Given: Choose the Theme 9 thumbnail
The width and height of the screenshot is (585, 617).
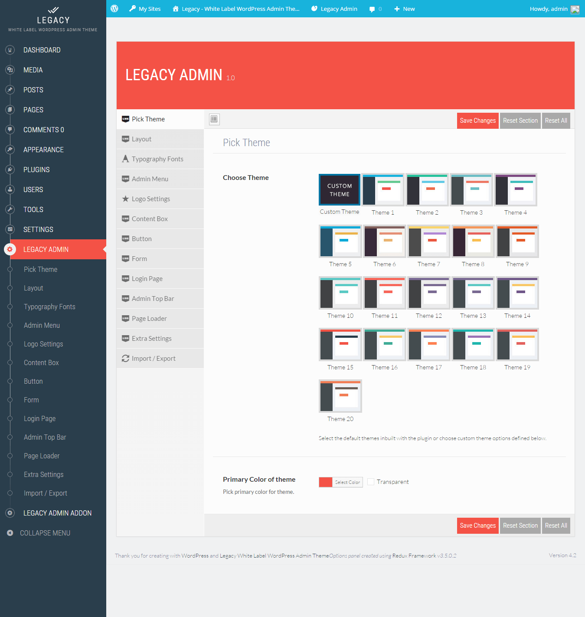Looking at the screenshot, I should point(517,242).
